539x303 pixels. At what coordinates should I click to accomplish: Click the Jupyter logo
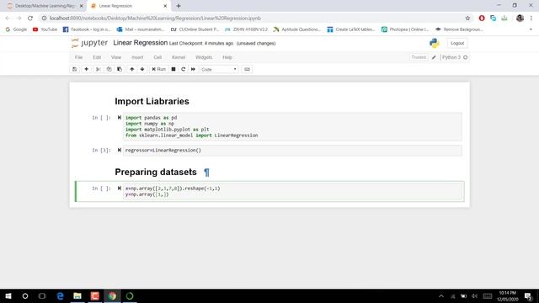(89, 43)
